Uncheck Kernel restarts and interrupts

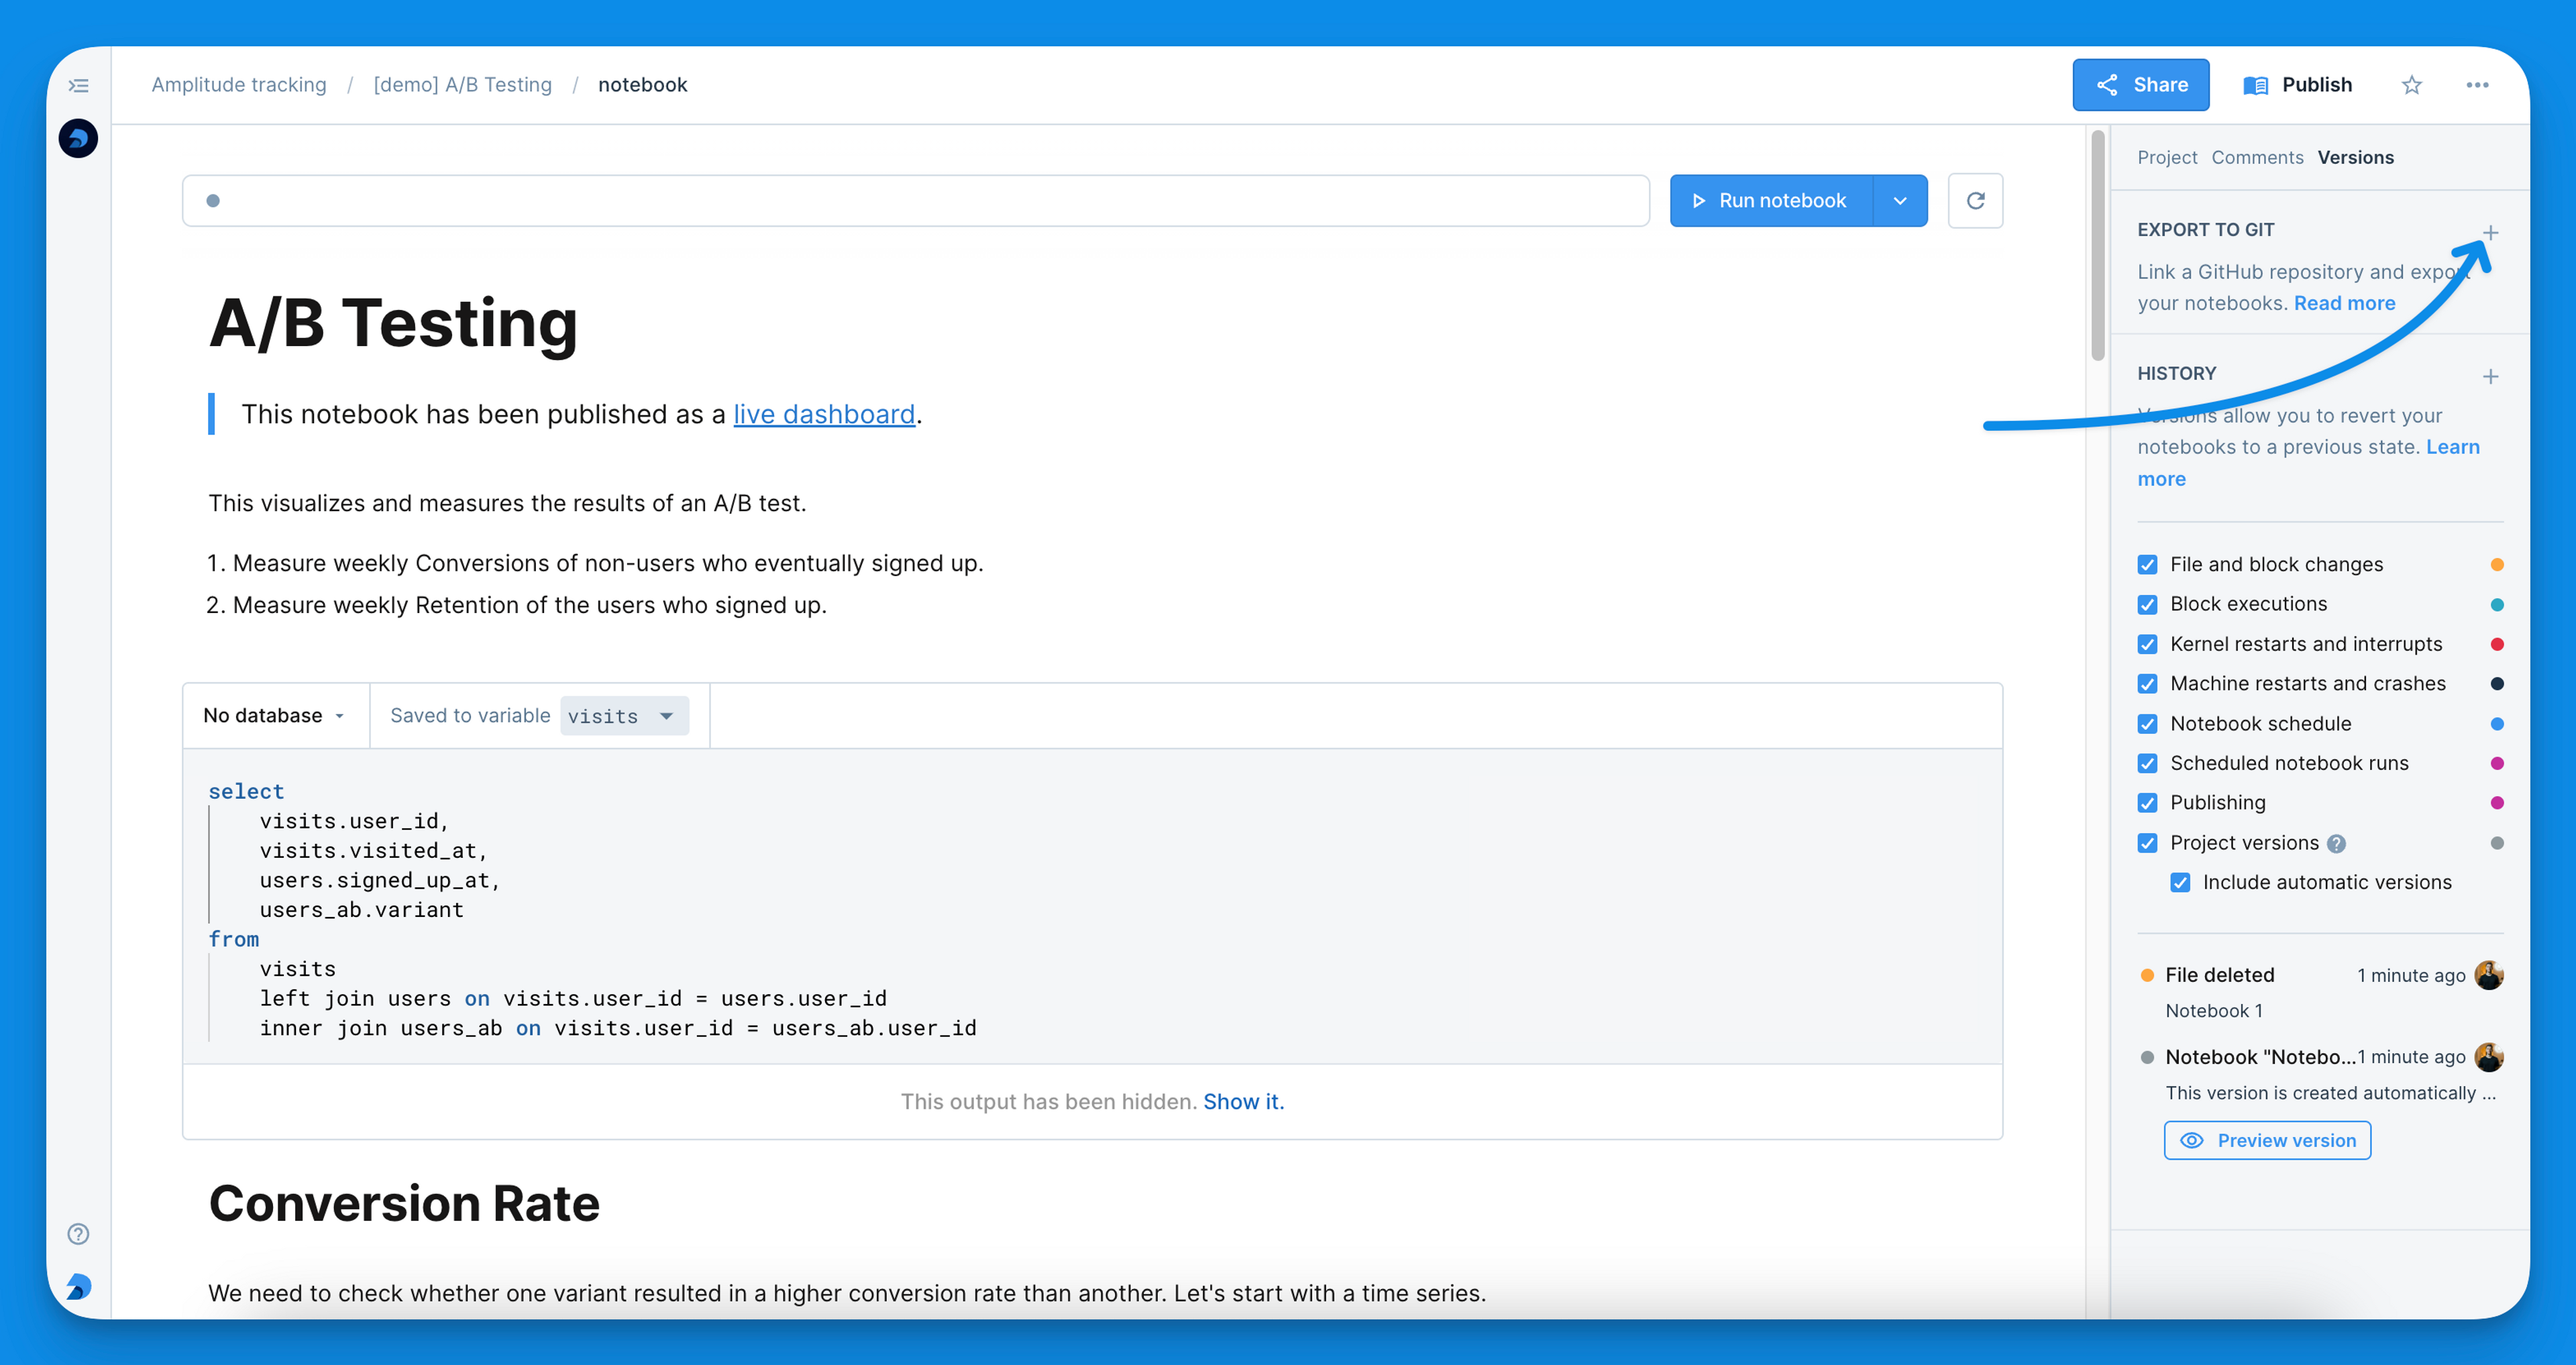(x=2147, y=645)
